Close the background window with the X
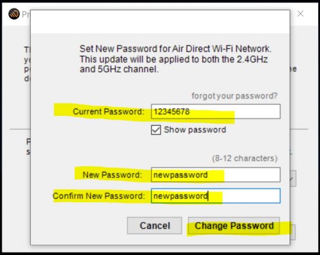The height and width of the screenshot is (255, 320). click(x=300, y=14)
